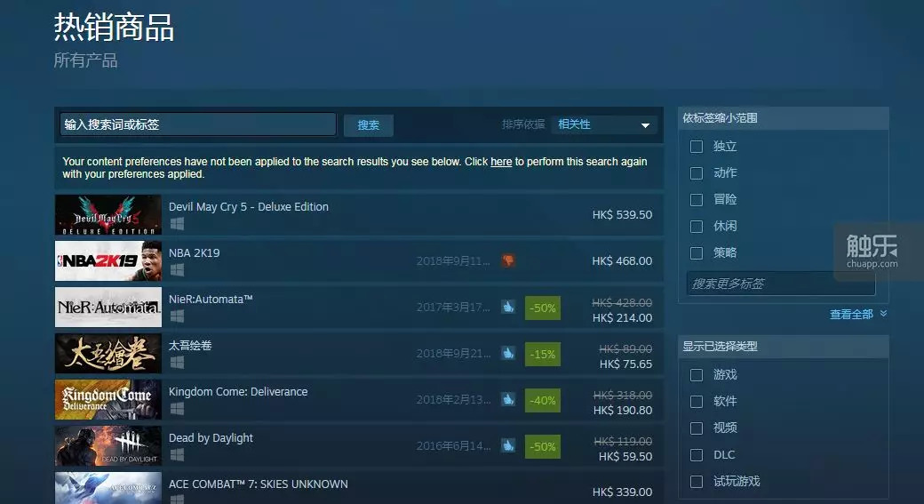Click the Windows platform icon under NBA 2K19

coord(177,270)
